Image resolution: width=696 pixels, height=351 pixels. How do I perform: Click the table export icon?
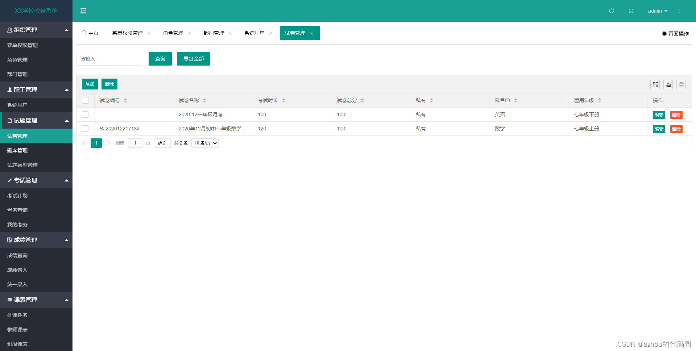[x=668, y=84]
